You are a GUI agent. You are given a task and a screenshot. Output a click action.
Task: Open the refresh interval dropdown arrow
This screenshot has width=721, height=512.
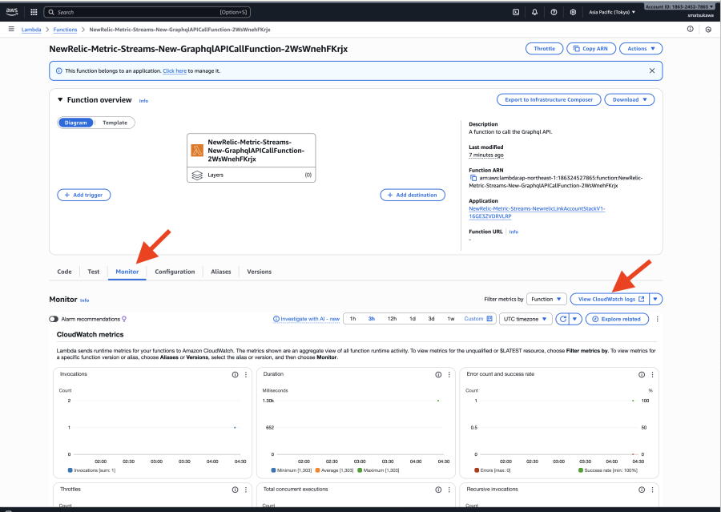(575, 319)
